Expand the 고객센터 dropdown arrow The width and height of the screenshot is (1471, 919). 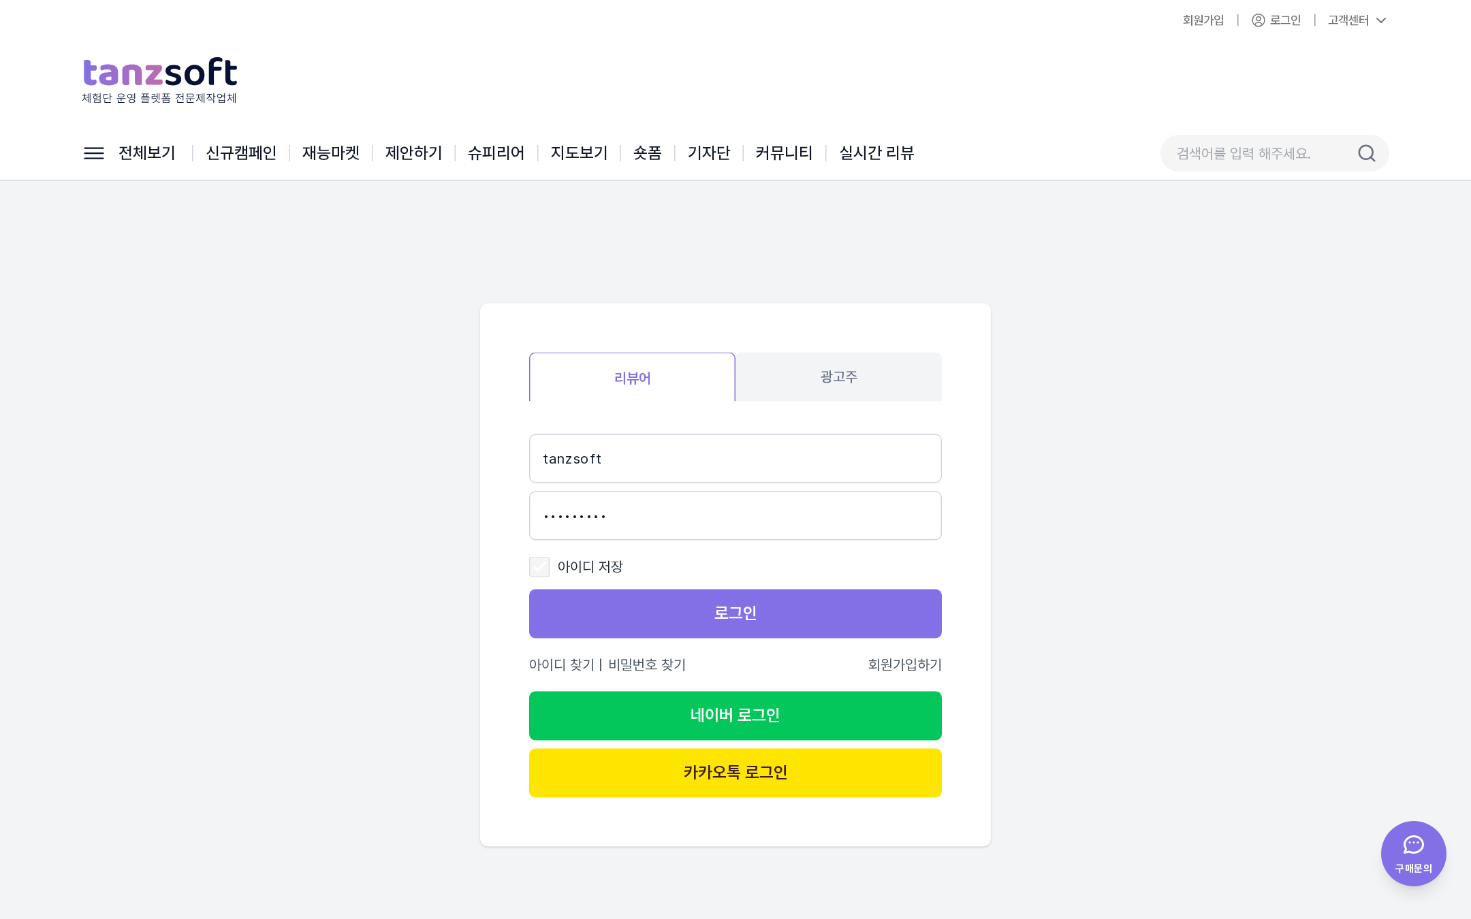point(1381,20)
